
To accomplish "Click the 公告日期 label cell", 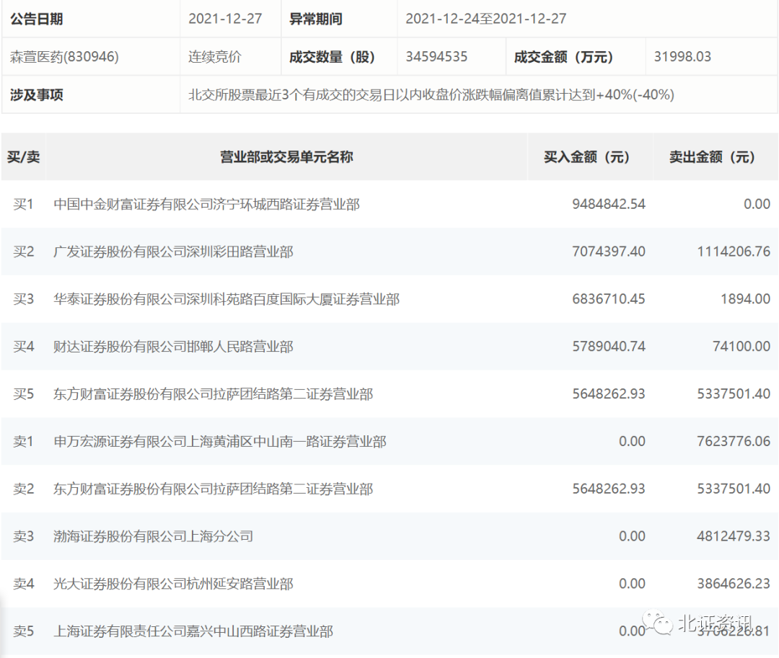I will [x=36, y=19].
